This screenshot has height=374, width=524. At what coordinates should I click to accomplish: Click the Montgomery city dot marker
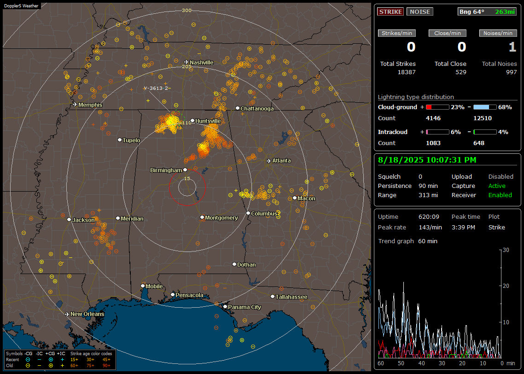pos(202,217)
